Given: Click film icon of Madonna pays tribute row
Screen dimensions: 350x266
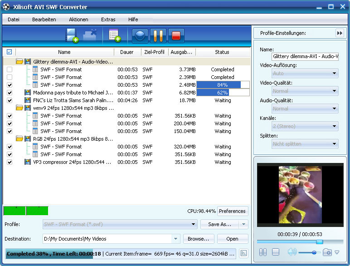Looking at the screenshot, I should (28, 93).
